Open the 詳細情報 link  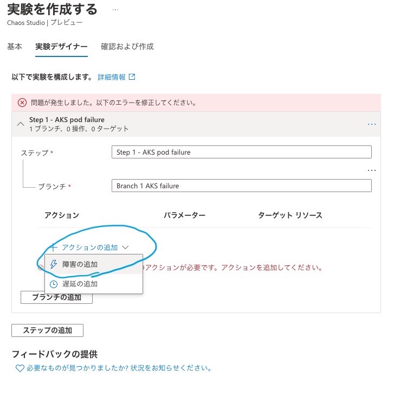click(x=112, y=77)
